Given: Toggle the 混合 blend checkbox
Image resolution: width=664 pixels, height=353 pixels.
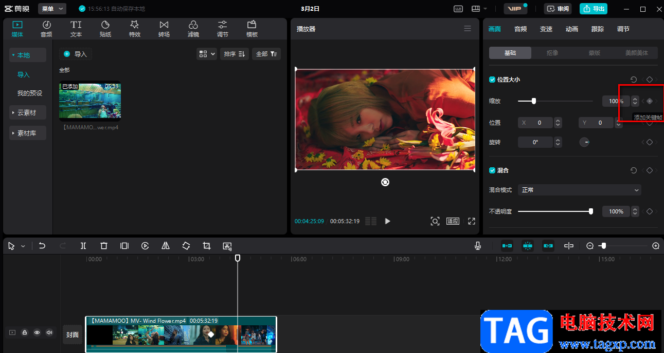Looking at the screenshot, I should (x=492, y=170).
